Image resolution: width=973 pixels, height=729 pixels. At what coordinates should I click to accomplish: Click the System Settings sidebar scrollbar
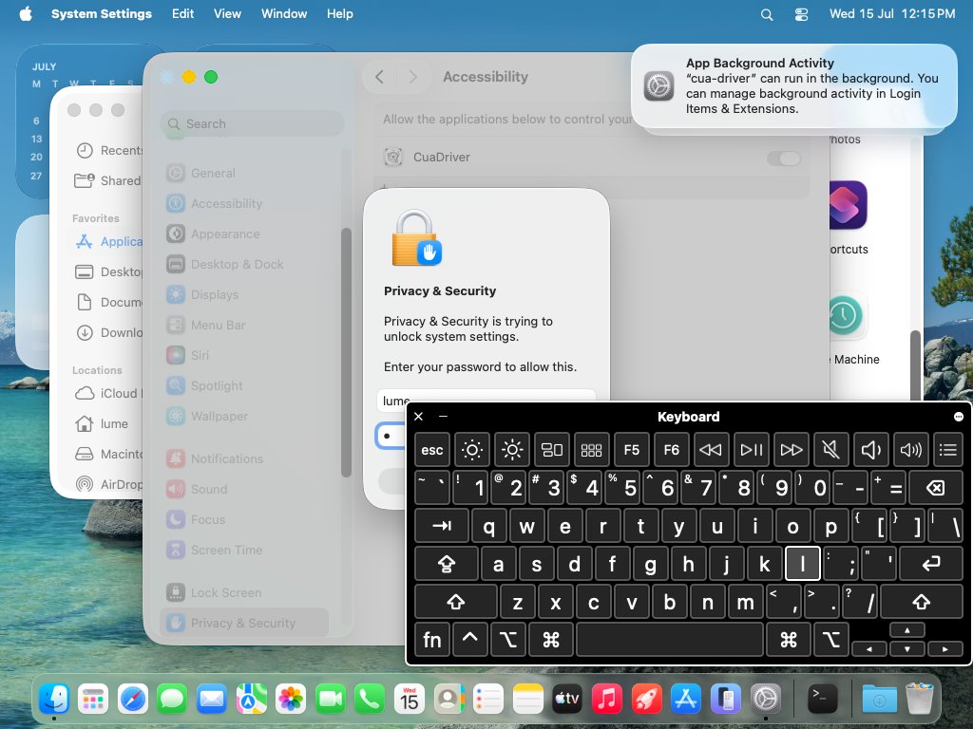346,352
